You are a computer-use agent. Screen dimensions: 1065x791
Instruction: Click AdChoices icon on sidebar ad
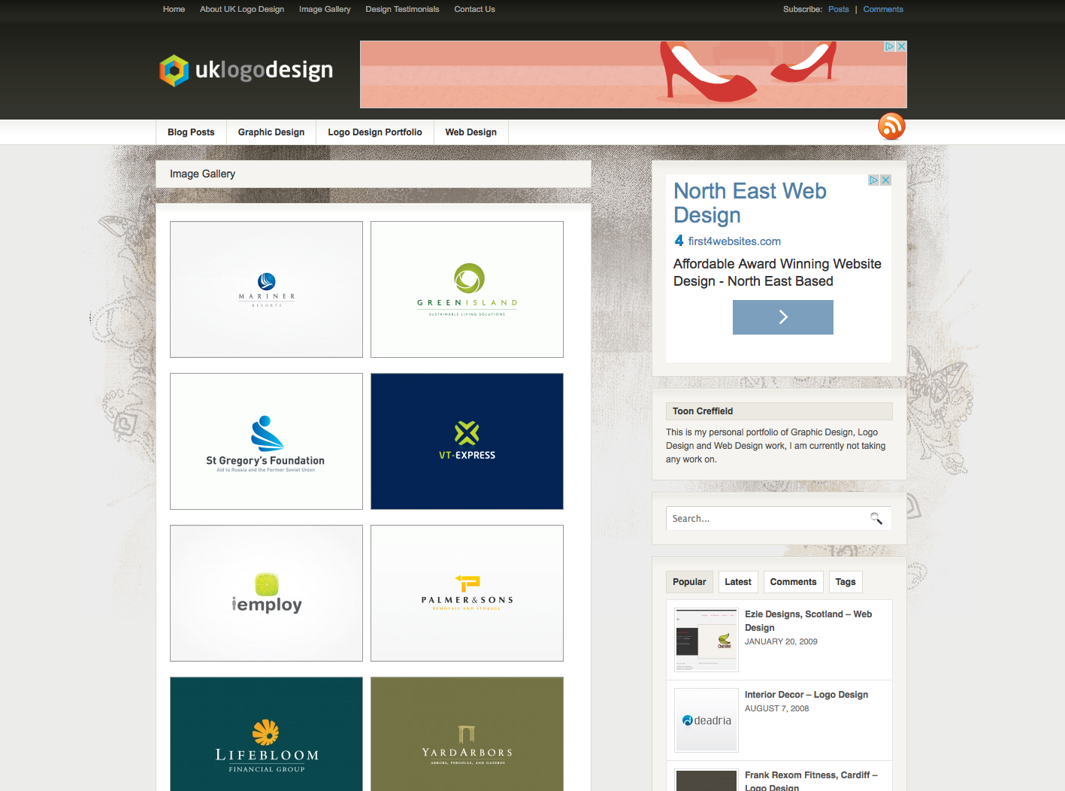pos(874,180)
